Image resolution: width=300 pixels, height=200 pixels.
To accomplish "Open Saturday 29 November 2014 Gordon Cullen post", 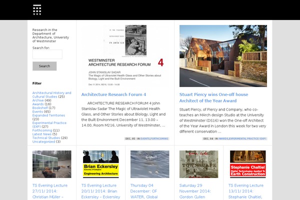I will point(195,191).
